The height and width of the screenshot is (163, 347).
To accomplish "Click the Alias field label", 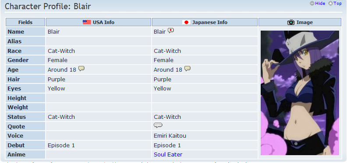I will [14, 42].
